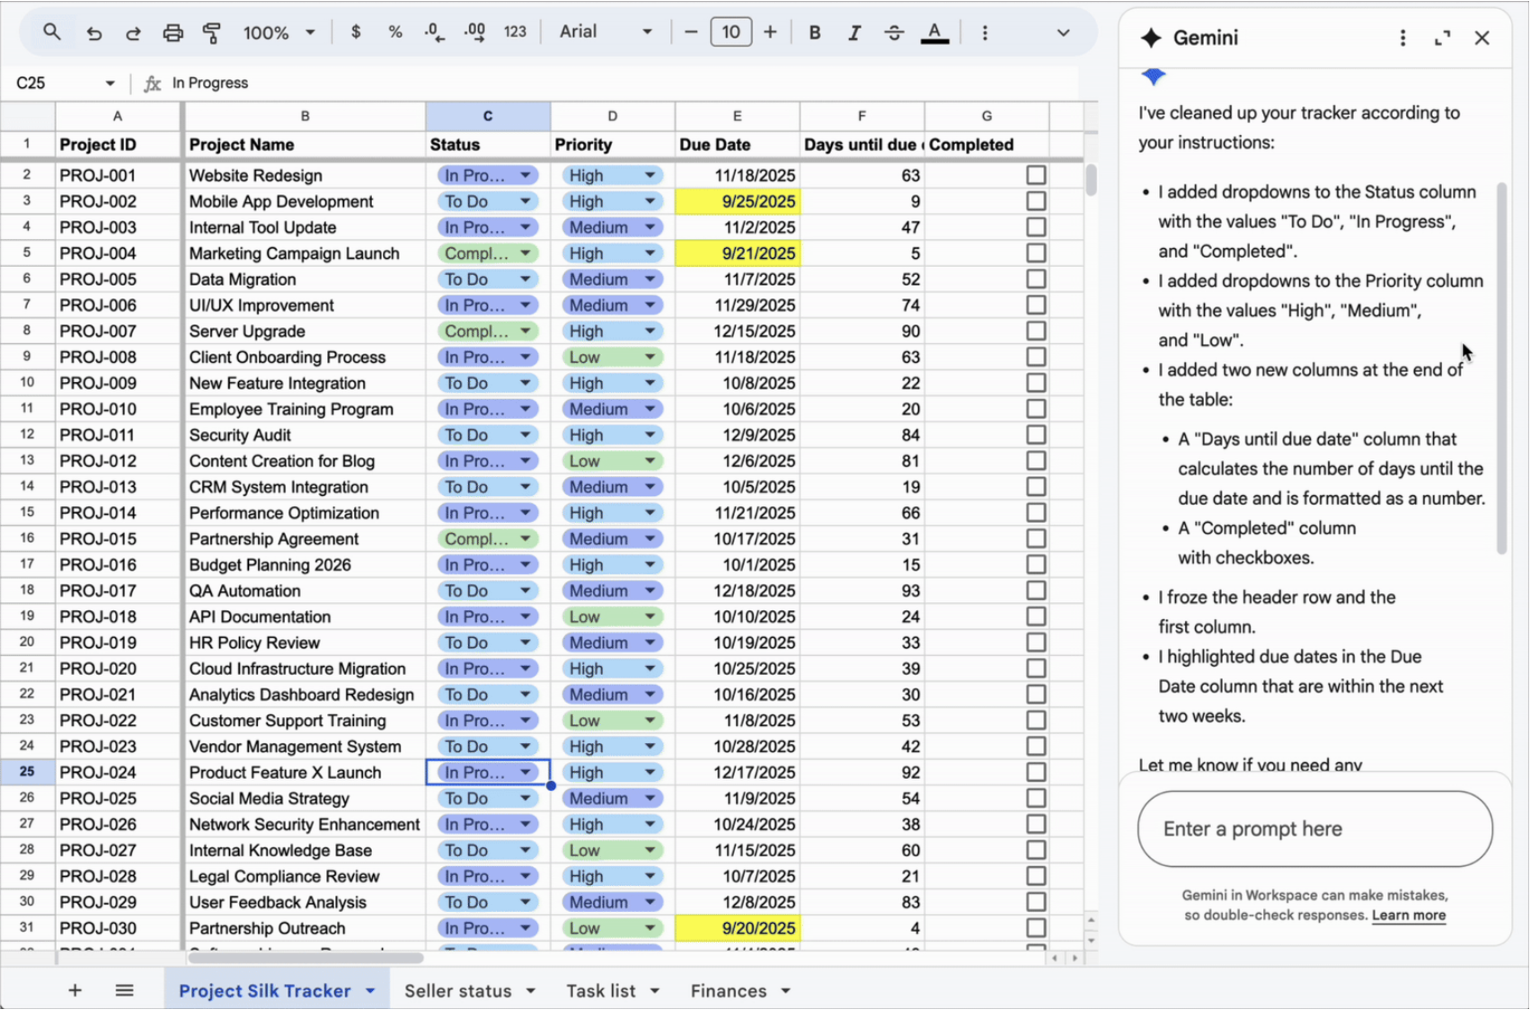Apply percent format icon

coord(395,32)
